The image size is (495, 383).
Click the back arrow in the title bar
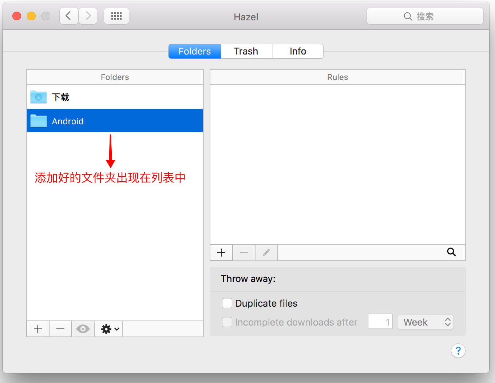point(68,16)
